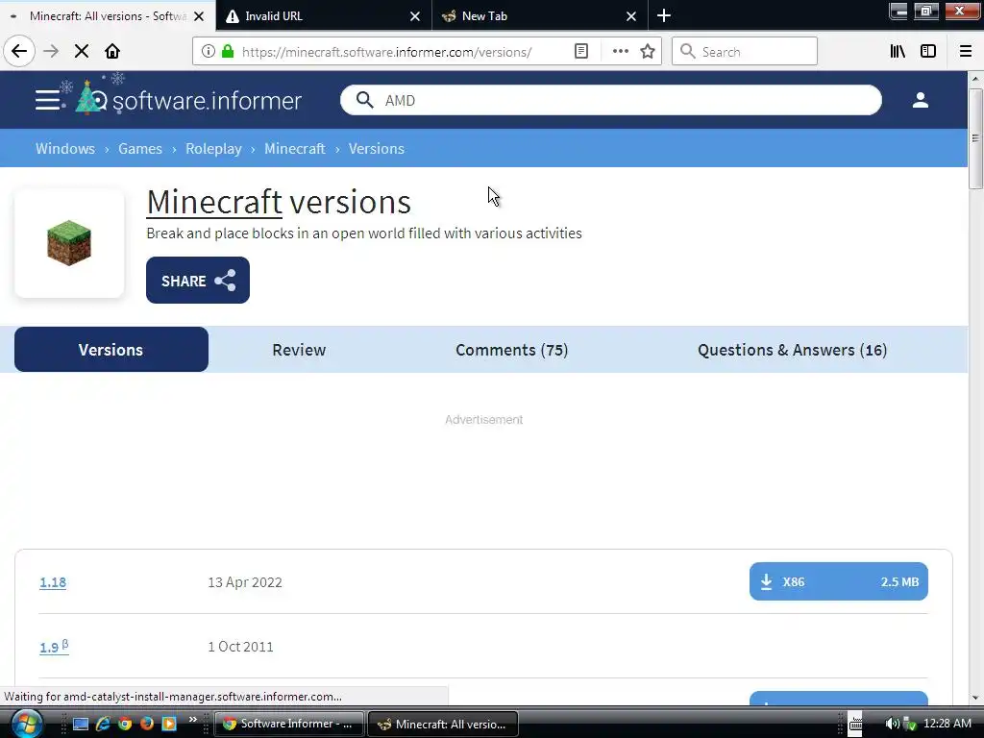This screenshot has height=738, width=984.
Task: Focus the site search field containing AMD
Action: point(610,100)
